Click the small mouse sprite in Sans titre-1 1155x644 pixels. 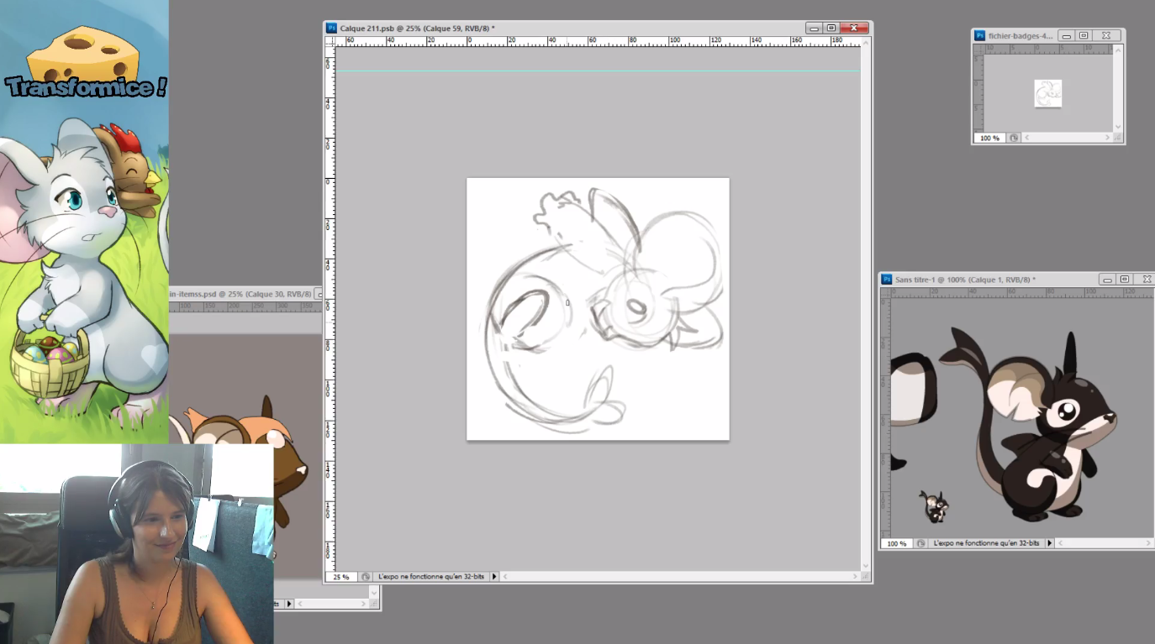point(934,506)
